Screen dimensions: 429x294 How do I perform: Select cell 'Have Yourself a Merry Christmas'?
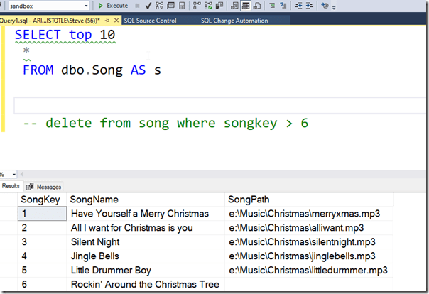coord(146,214)
